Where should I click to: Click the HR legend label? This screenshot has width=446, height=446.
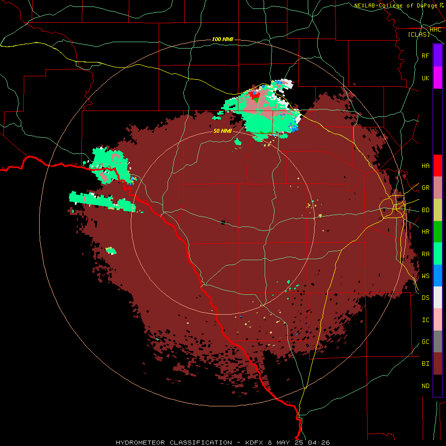point(425,232)
